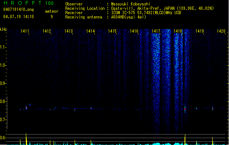Click the meteor echo near 1414
Screen dimensions: 229x145
tap(91, 108)
